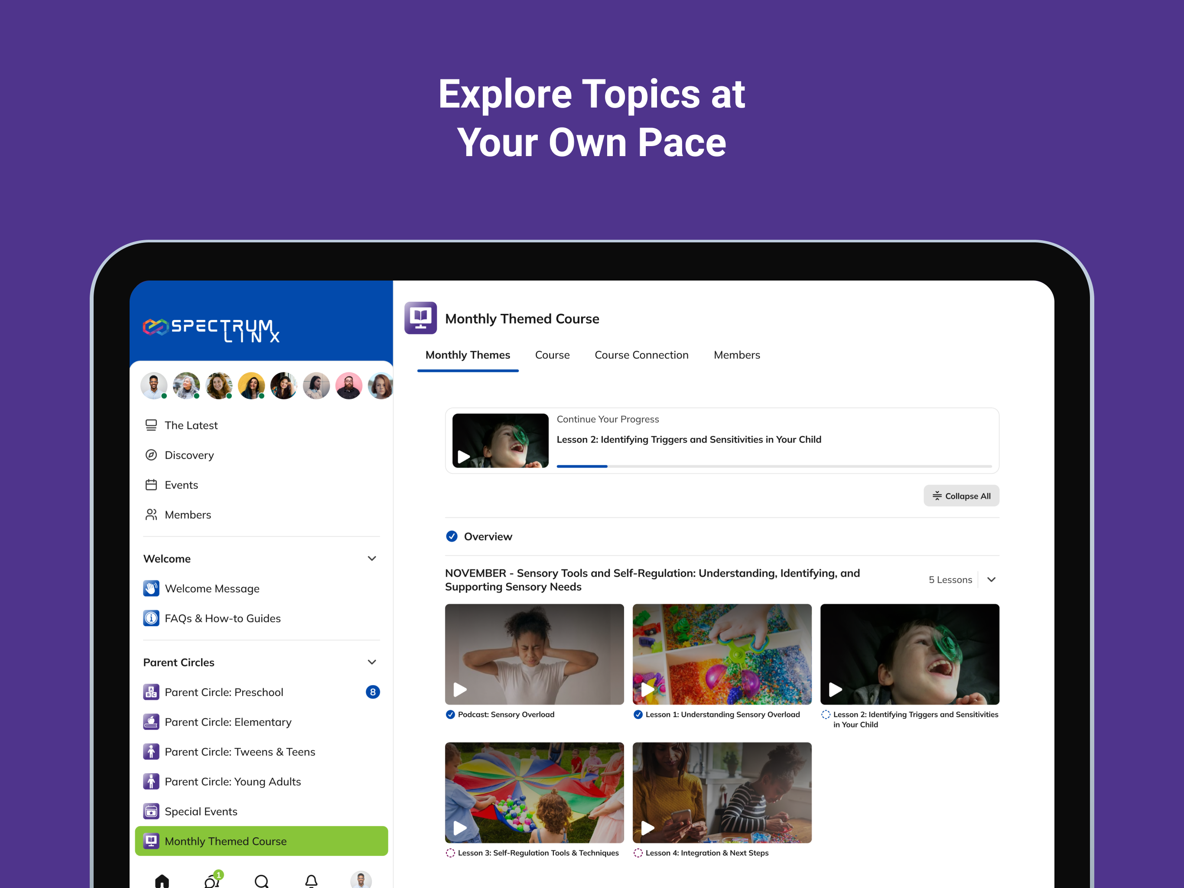
Task: Open the Discovery compass icon
Action: click(x=151, y=455)
